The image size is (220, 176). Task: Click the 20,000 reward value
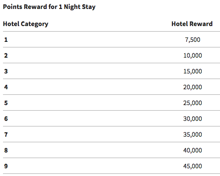193,87
